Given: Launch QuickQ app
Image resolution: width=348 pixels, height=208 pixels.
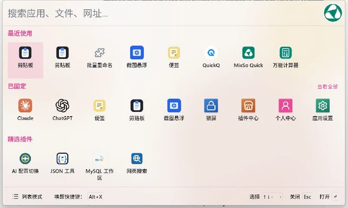Looking at the screenshot, I should 211,57.
